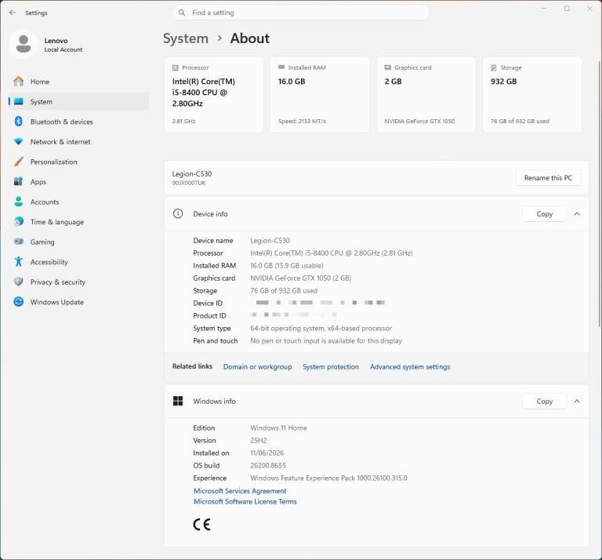Open Domain or workgroup link
This screenshot has width=602, height=560.
[x=258, y=367]
